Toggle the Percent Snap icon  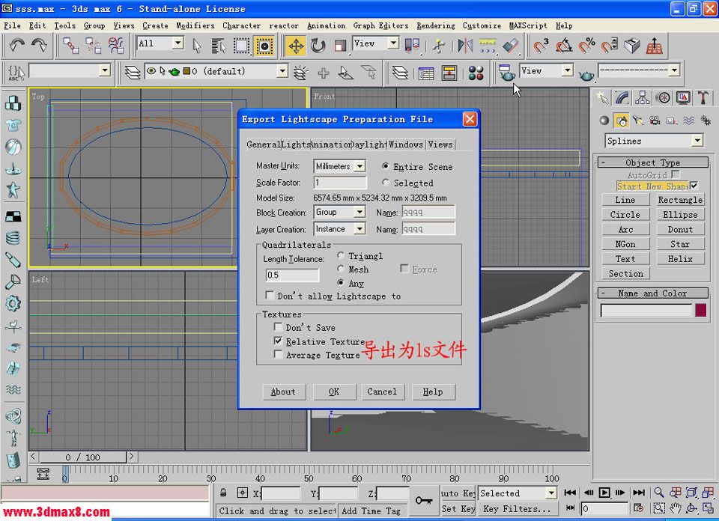click(586, 46)
